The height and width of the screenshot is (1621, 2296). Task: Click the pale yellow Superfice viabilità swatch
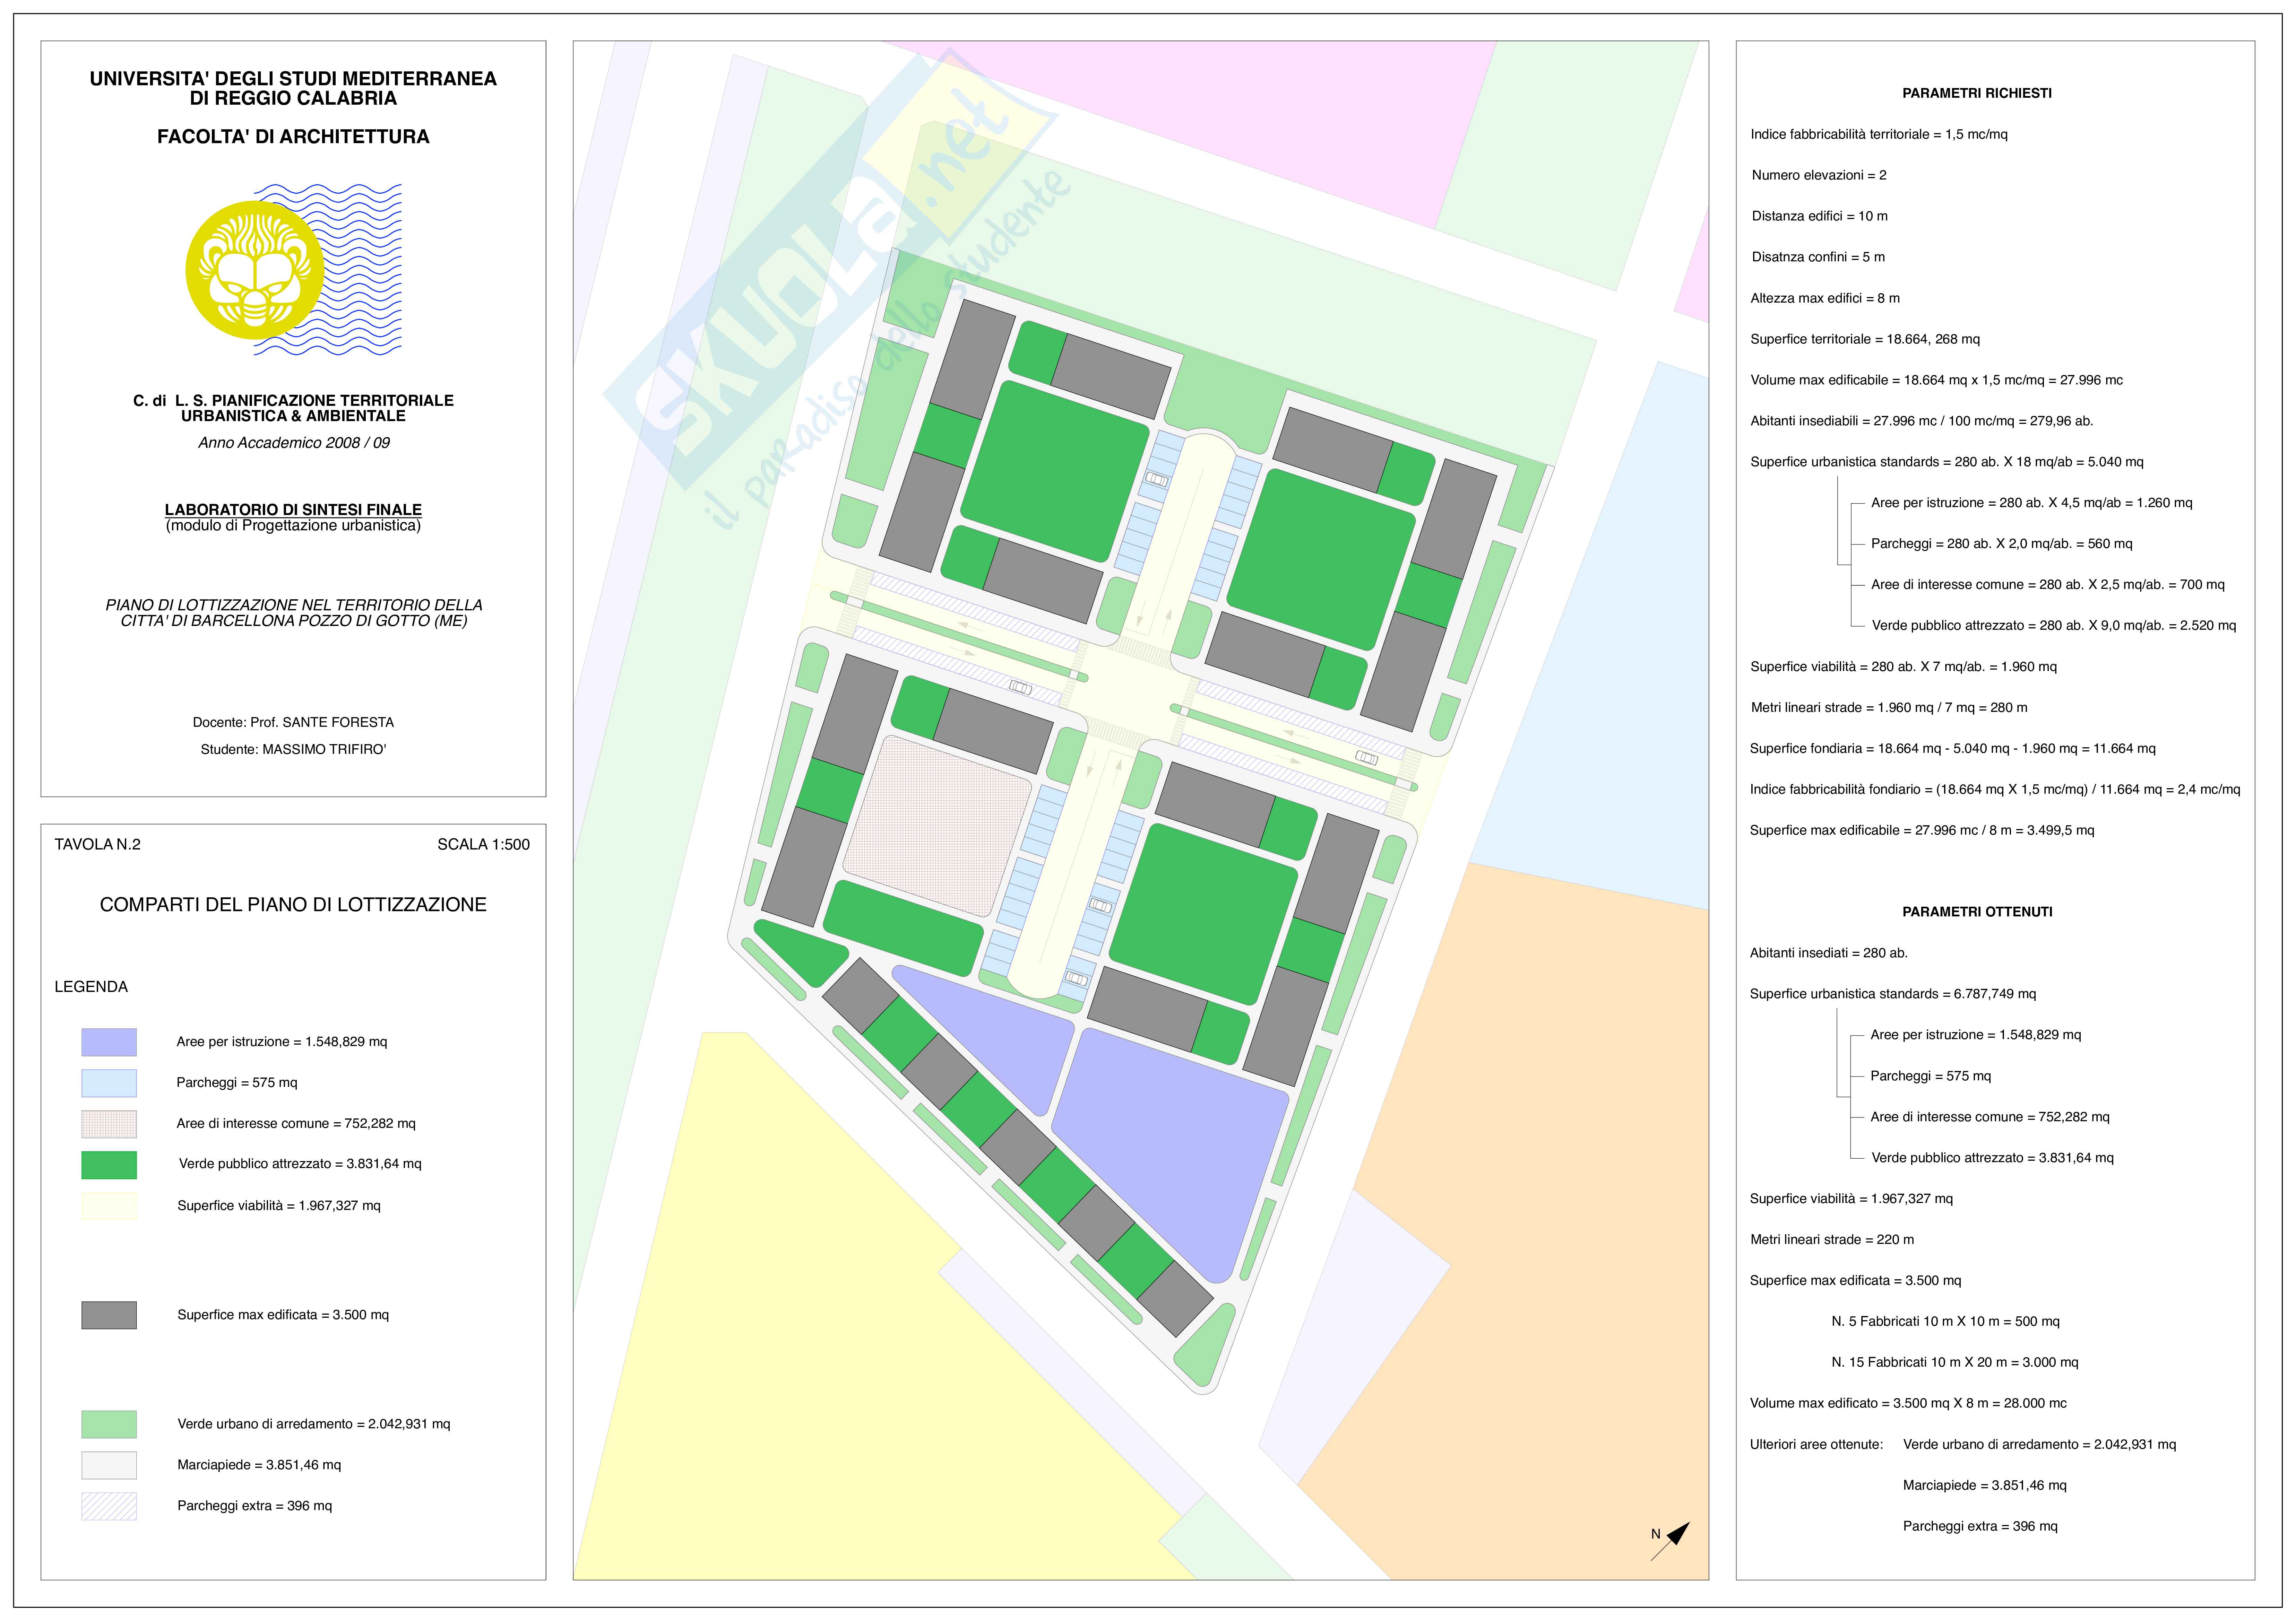[109, 1206]
